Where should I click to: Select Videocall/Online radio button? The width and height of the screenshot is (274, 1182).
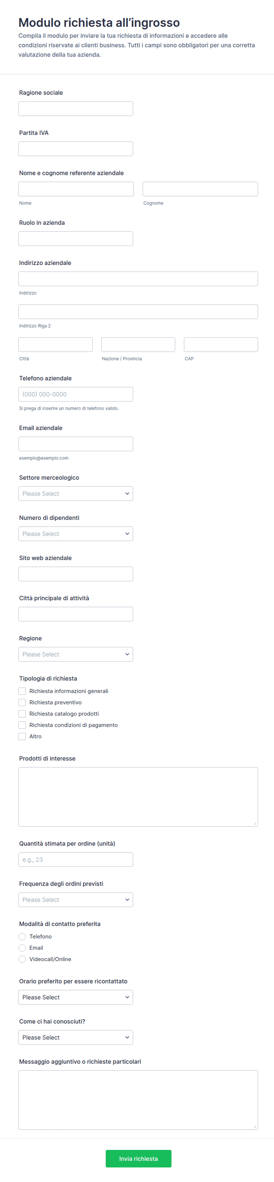22,959
